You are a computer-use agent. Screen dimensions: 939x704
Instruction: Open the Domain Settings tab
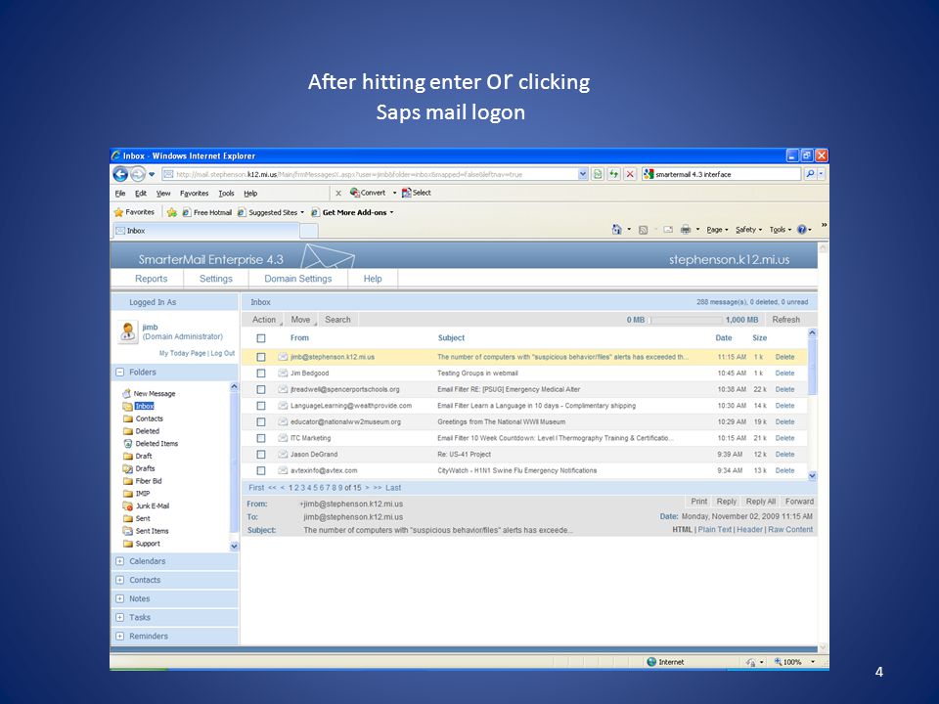pos(297,279)
